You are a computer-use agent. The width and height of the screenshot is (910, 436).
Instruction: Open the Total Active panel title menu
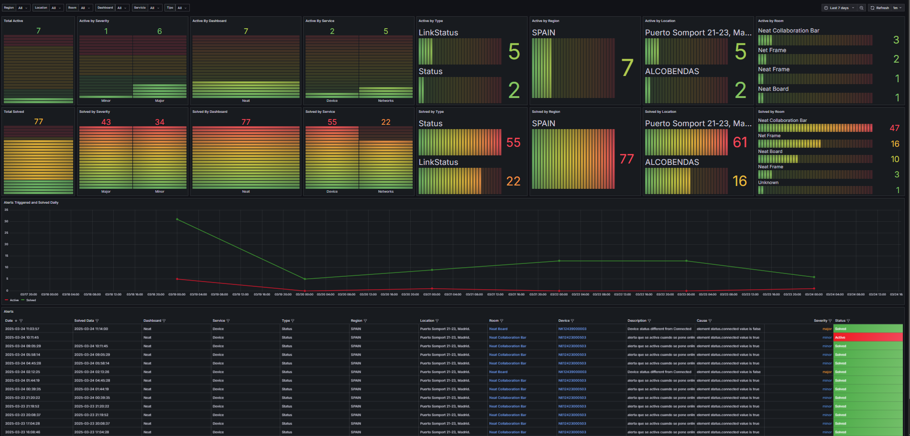tap(12, 21)
